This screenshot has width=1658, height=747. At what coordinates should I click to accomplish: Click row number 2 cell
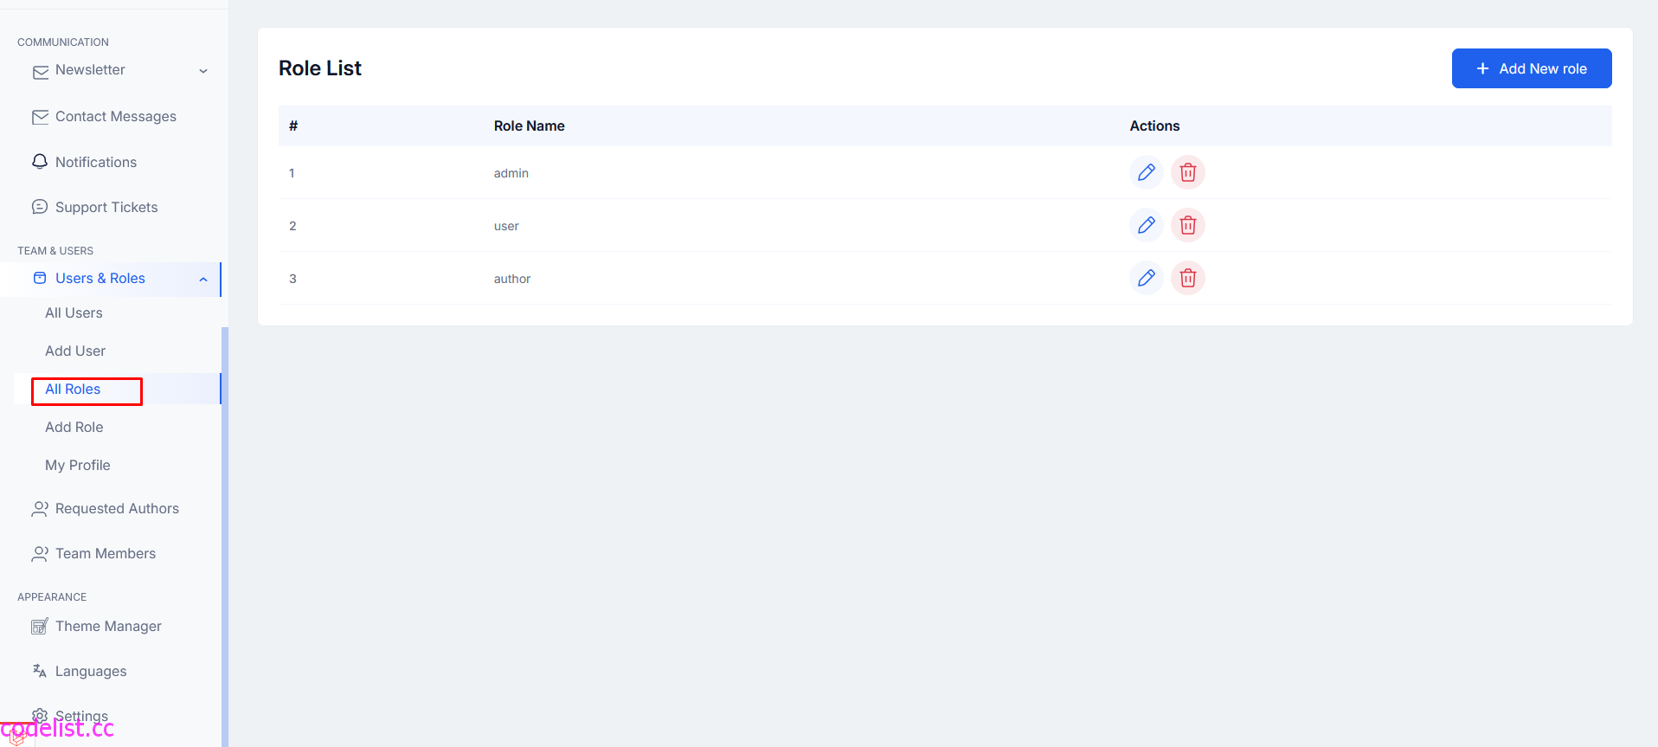click(x=292, y=226)
